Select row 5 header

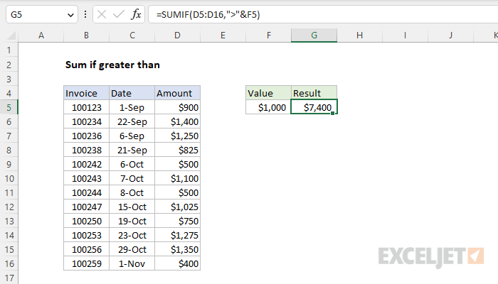coord(9,107)
